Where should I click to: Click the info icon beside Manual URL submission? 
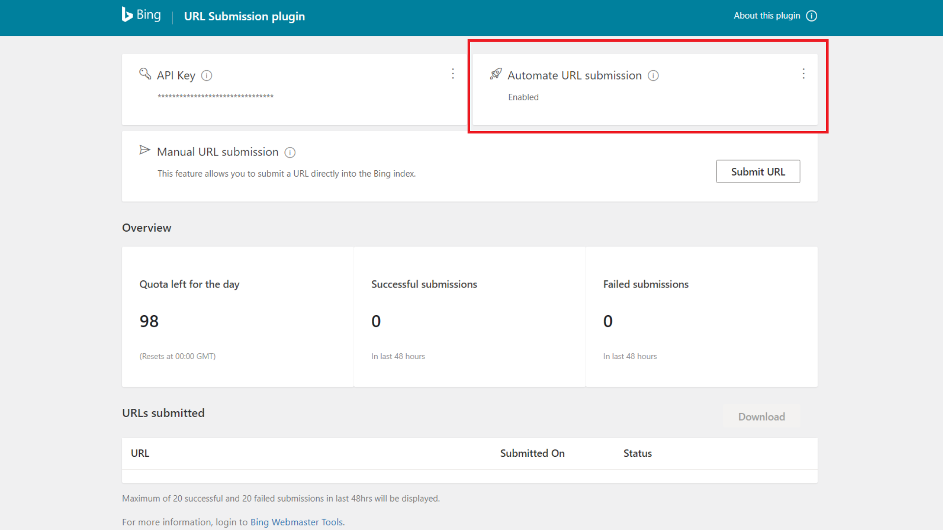point(290,153)
